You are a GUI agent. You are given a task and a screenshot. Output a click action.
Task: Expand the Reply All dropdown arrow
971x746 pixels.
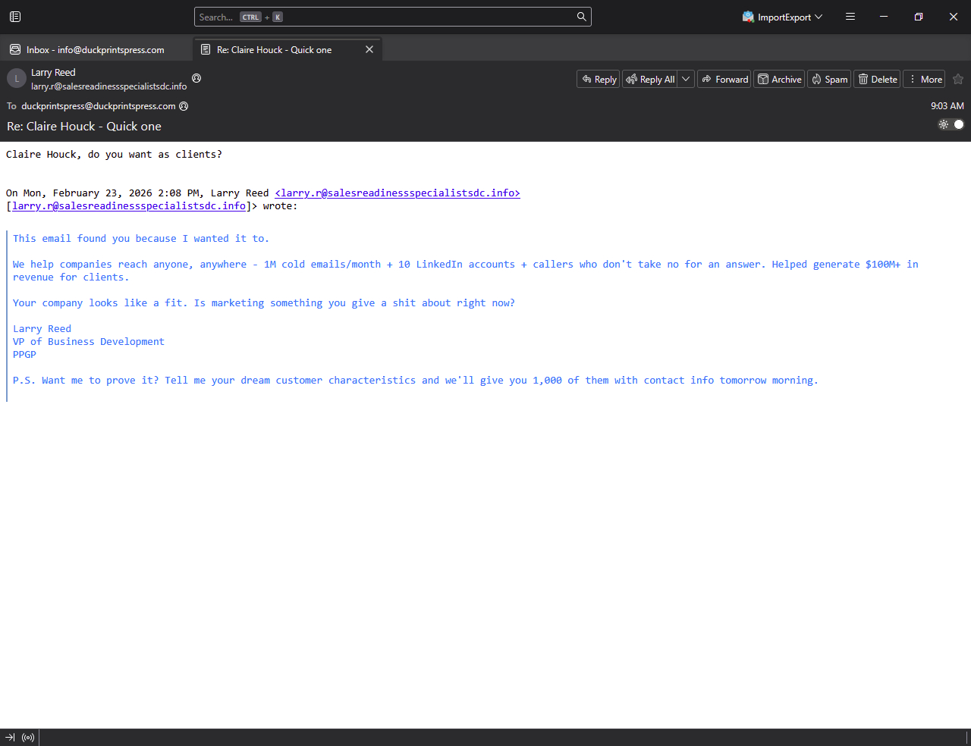(686, 80)
